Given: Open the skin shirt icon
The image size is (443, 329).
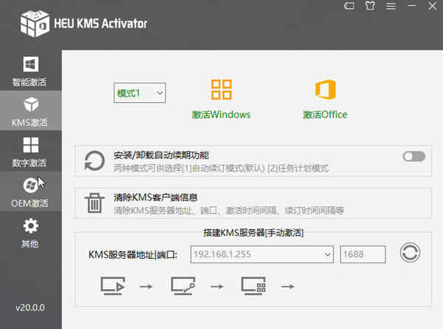Looking at the screenshot, I should click(370, 6).
